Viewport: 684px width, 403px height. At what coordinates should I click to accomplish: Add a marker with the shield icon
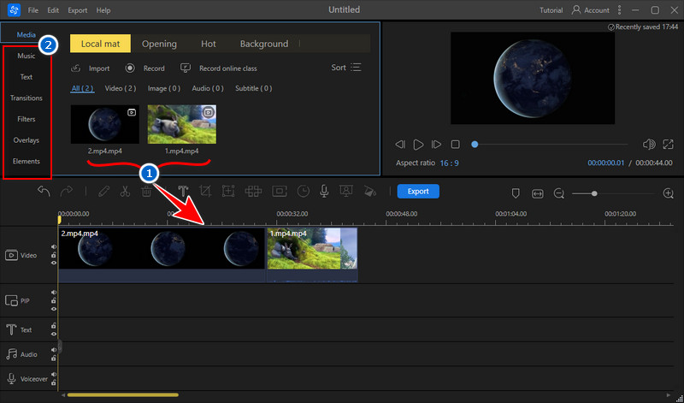click(x=516, y=193)
